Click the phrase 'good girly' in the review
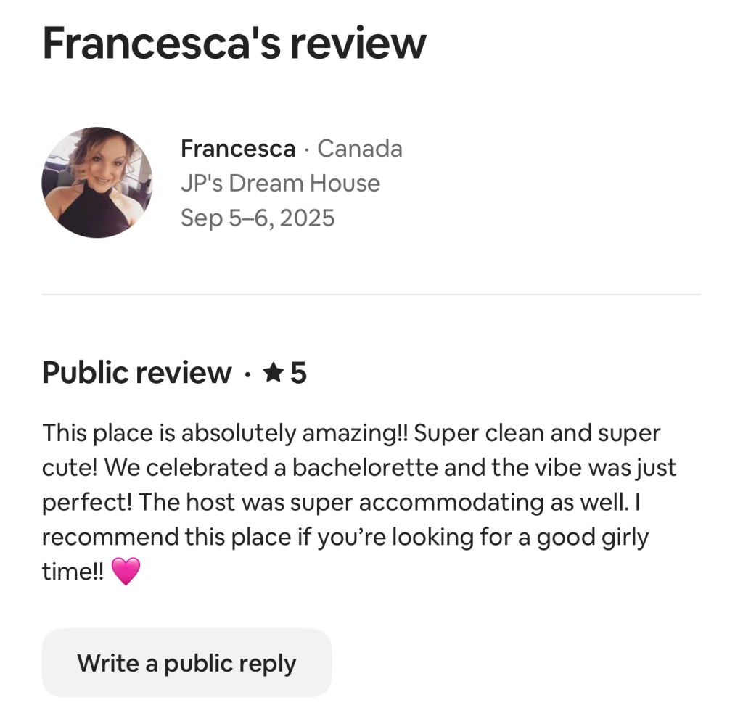The width and height of the screenshot is (743, 708). point(592,538)
